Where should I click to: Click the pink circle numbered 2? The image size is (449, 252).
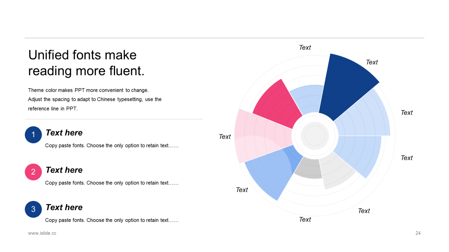(x=33, y=172)
